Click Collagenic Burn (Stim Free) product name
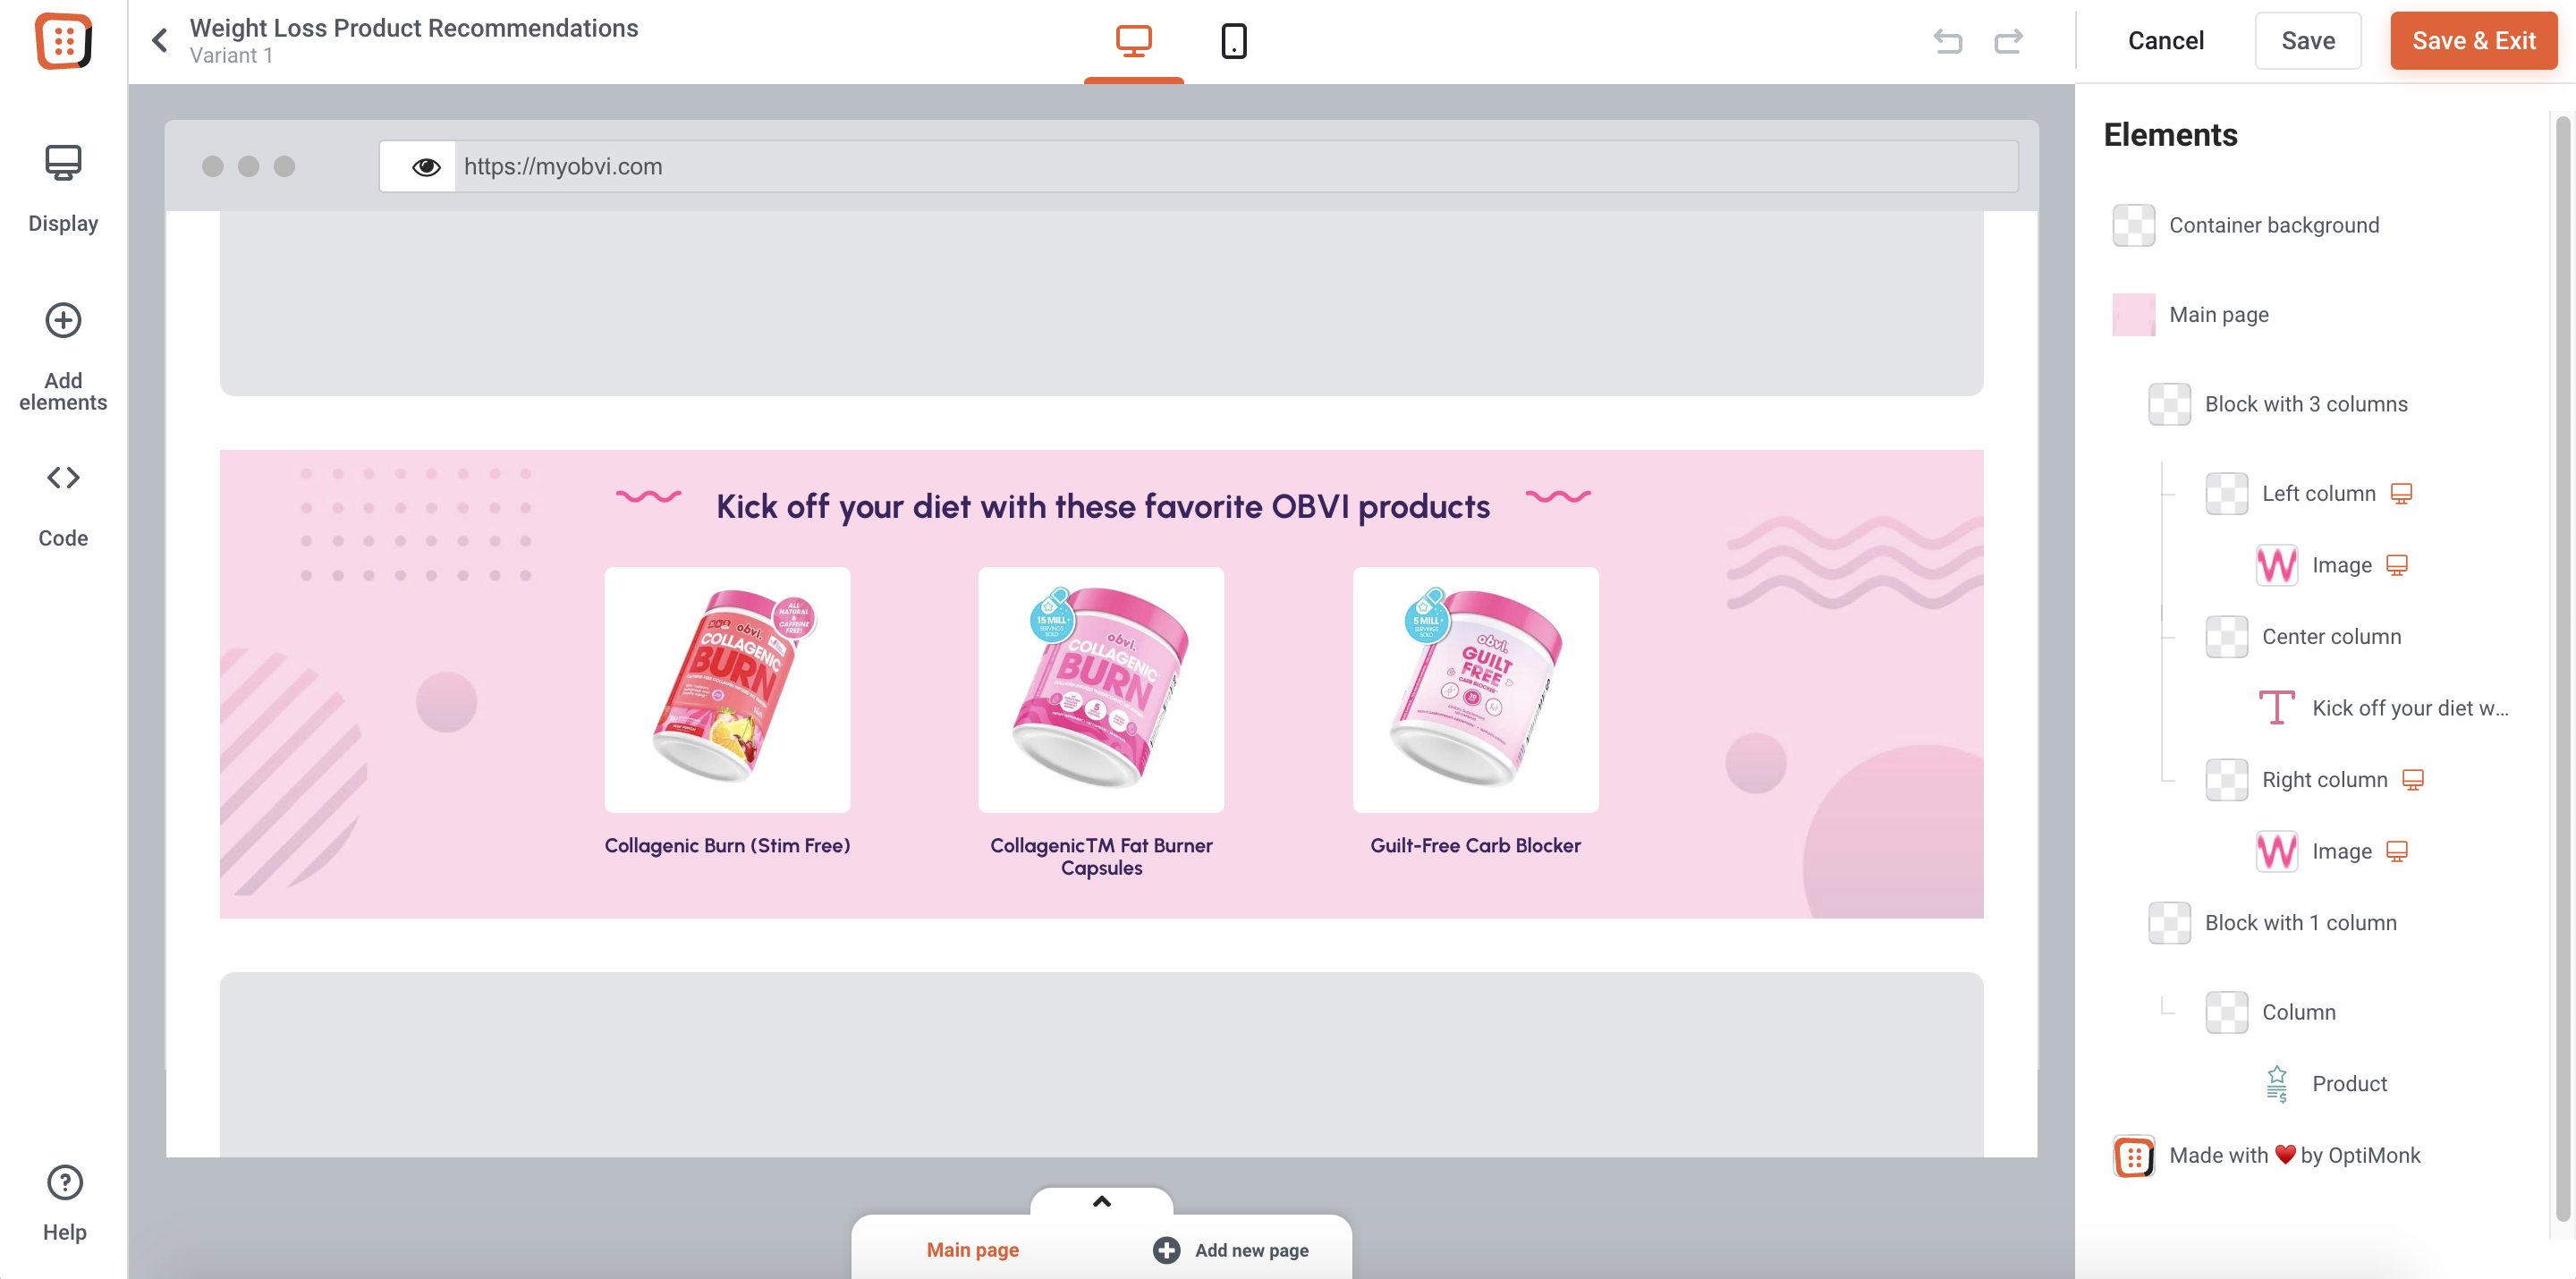Image resolution: width=2576 pixels, height=1279 pixels. (x=727, y=846)
